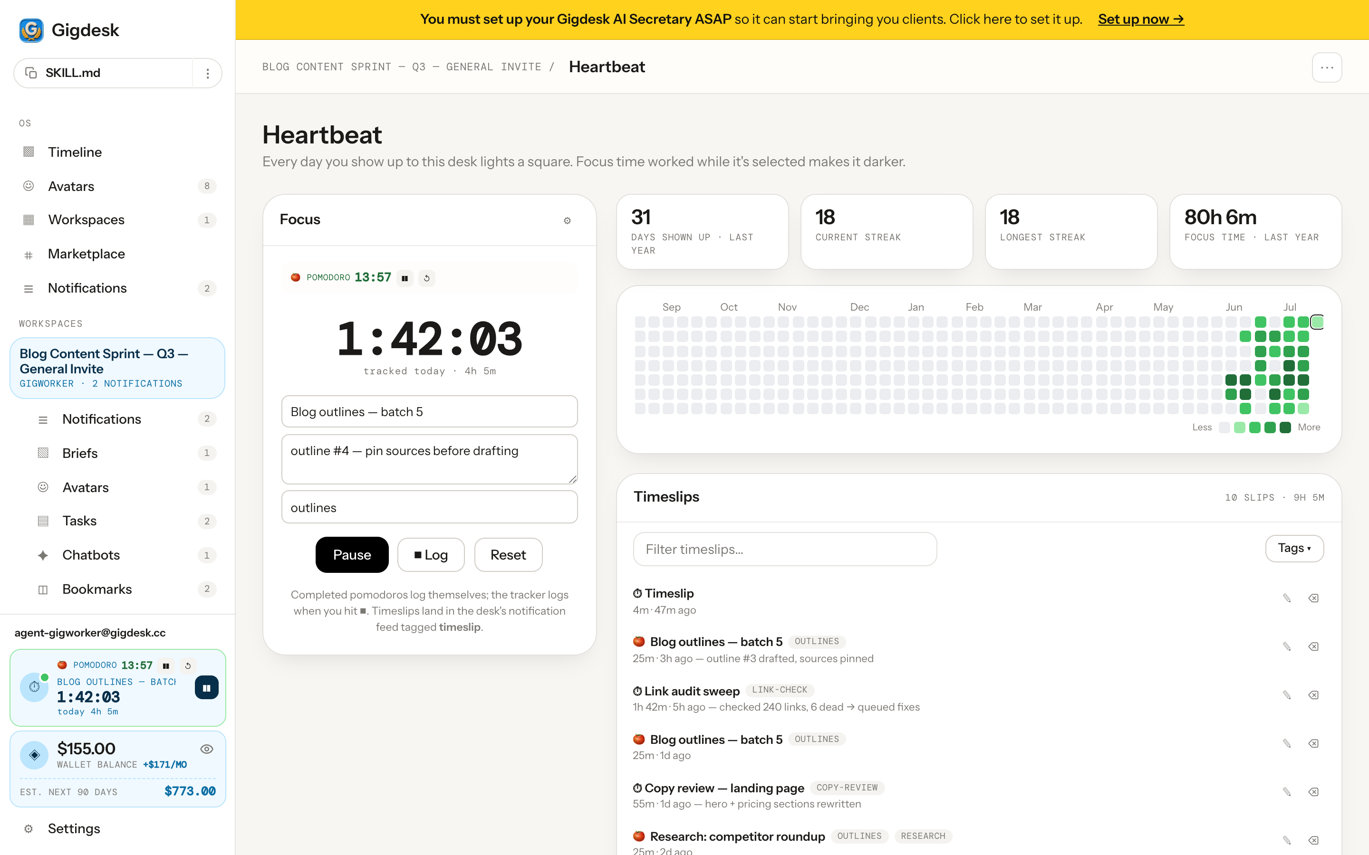The height and width of the screenshot is (855, 1369).
Task: Delete Blog outlines batch 5 1d ago entry
Action: click(x=1313, y=743)
